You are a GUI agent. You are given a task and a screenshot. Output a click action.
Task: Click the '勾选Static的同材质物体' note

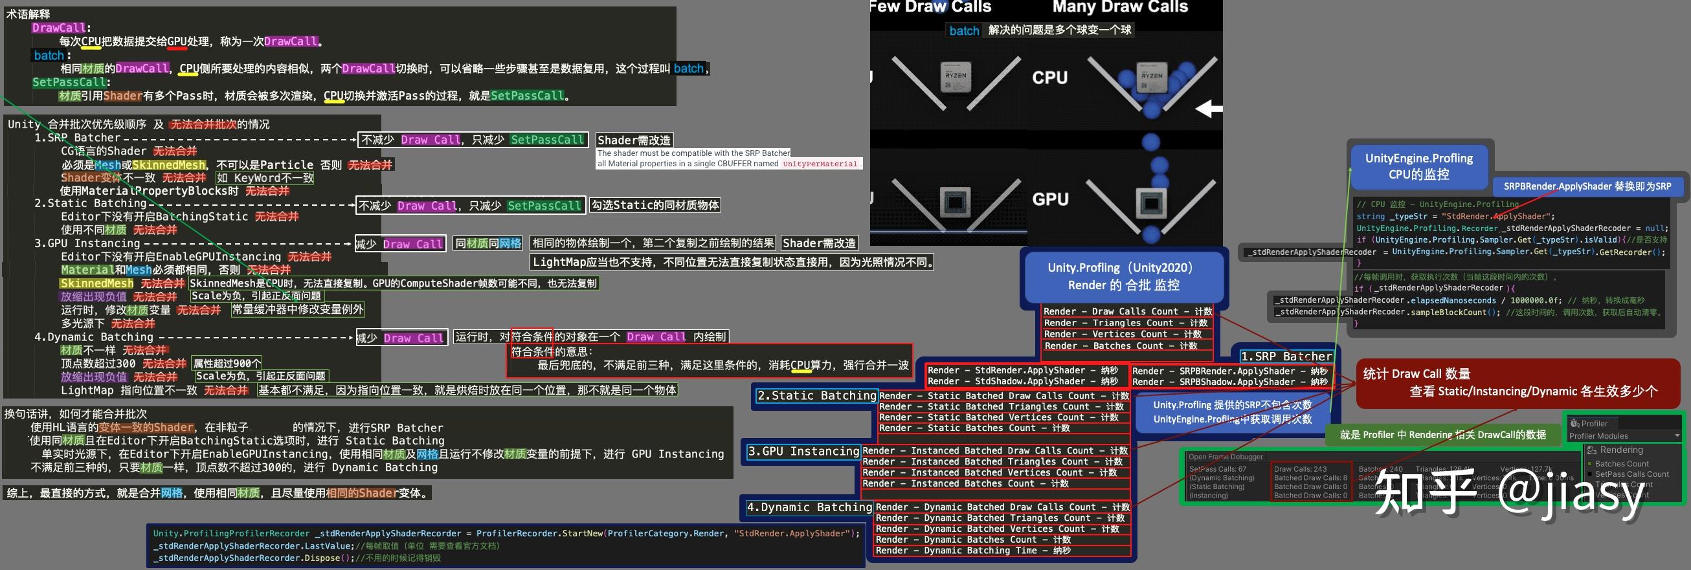tap(655, 205)
